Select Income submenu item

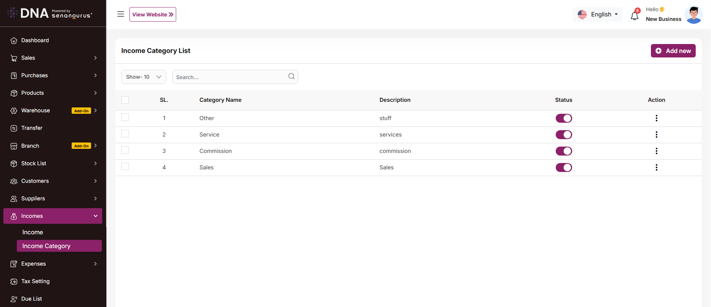click(x=33, y=232)
